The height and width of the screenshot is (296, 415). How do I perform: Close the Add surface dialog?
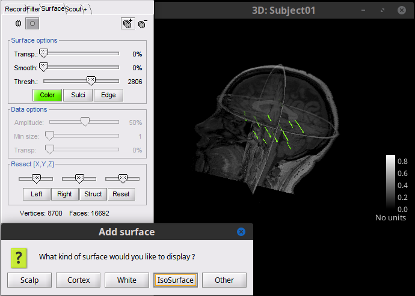pos(241,232)
